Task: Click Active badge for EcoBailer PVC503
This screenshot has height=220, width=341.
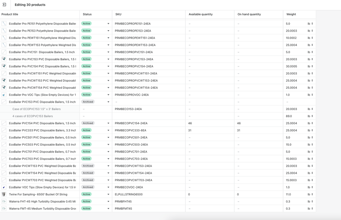Action: [86, 145]
